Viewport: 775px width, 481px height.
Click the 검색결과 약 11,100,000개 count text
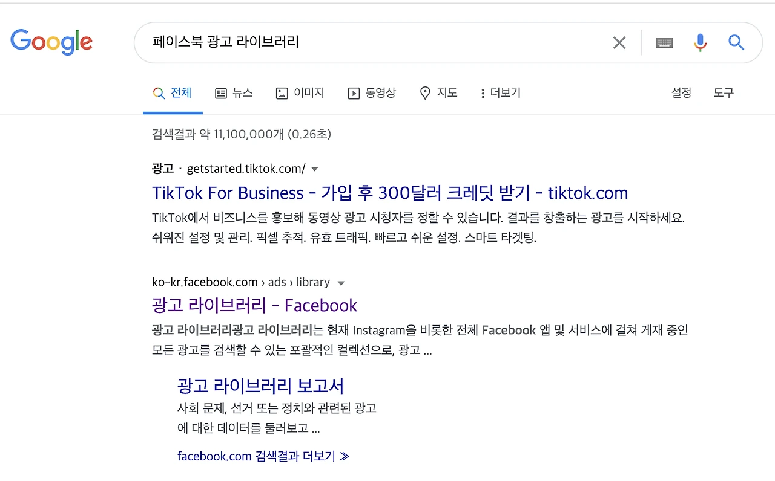click(x=242, y=134)
